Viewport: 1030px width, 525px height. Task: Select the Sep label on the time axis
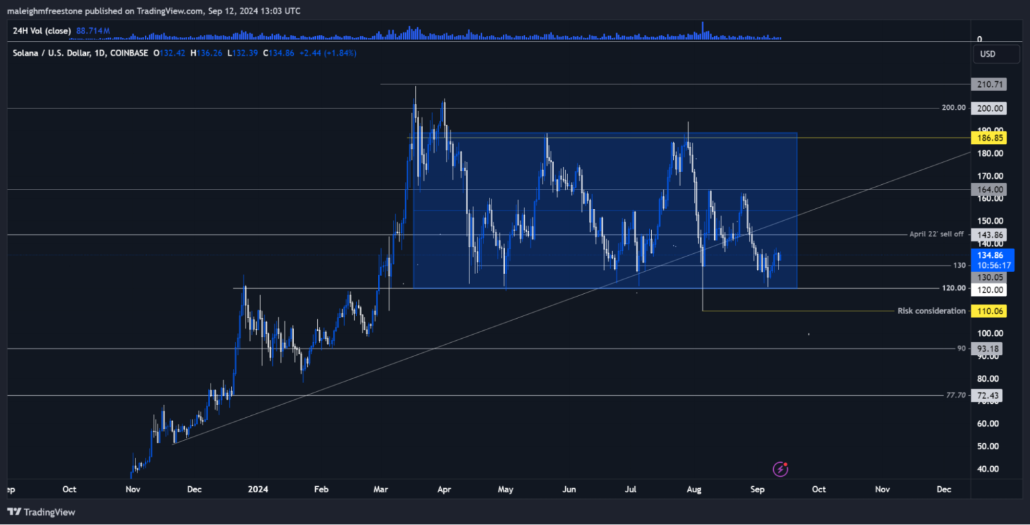[757, 490]
